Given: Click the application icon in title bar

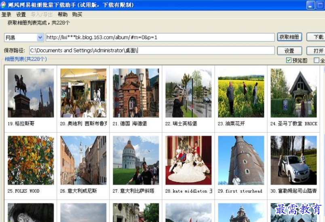Looking at the screenshot, I should 3,5.
